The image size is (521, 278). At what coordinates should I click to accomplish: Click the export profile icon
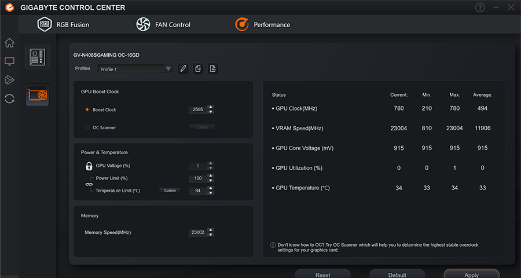213,69
